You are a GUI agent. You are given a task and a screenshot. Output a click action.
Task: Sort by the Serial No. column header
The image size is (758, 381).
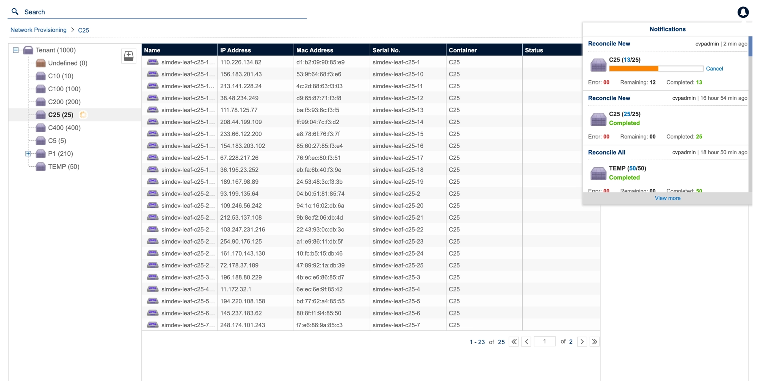coord(386,50)
